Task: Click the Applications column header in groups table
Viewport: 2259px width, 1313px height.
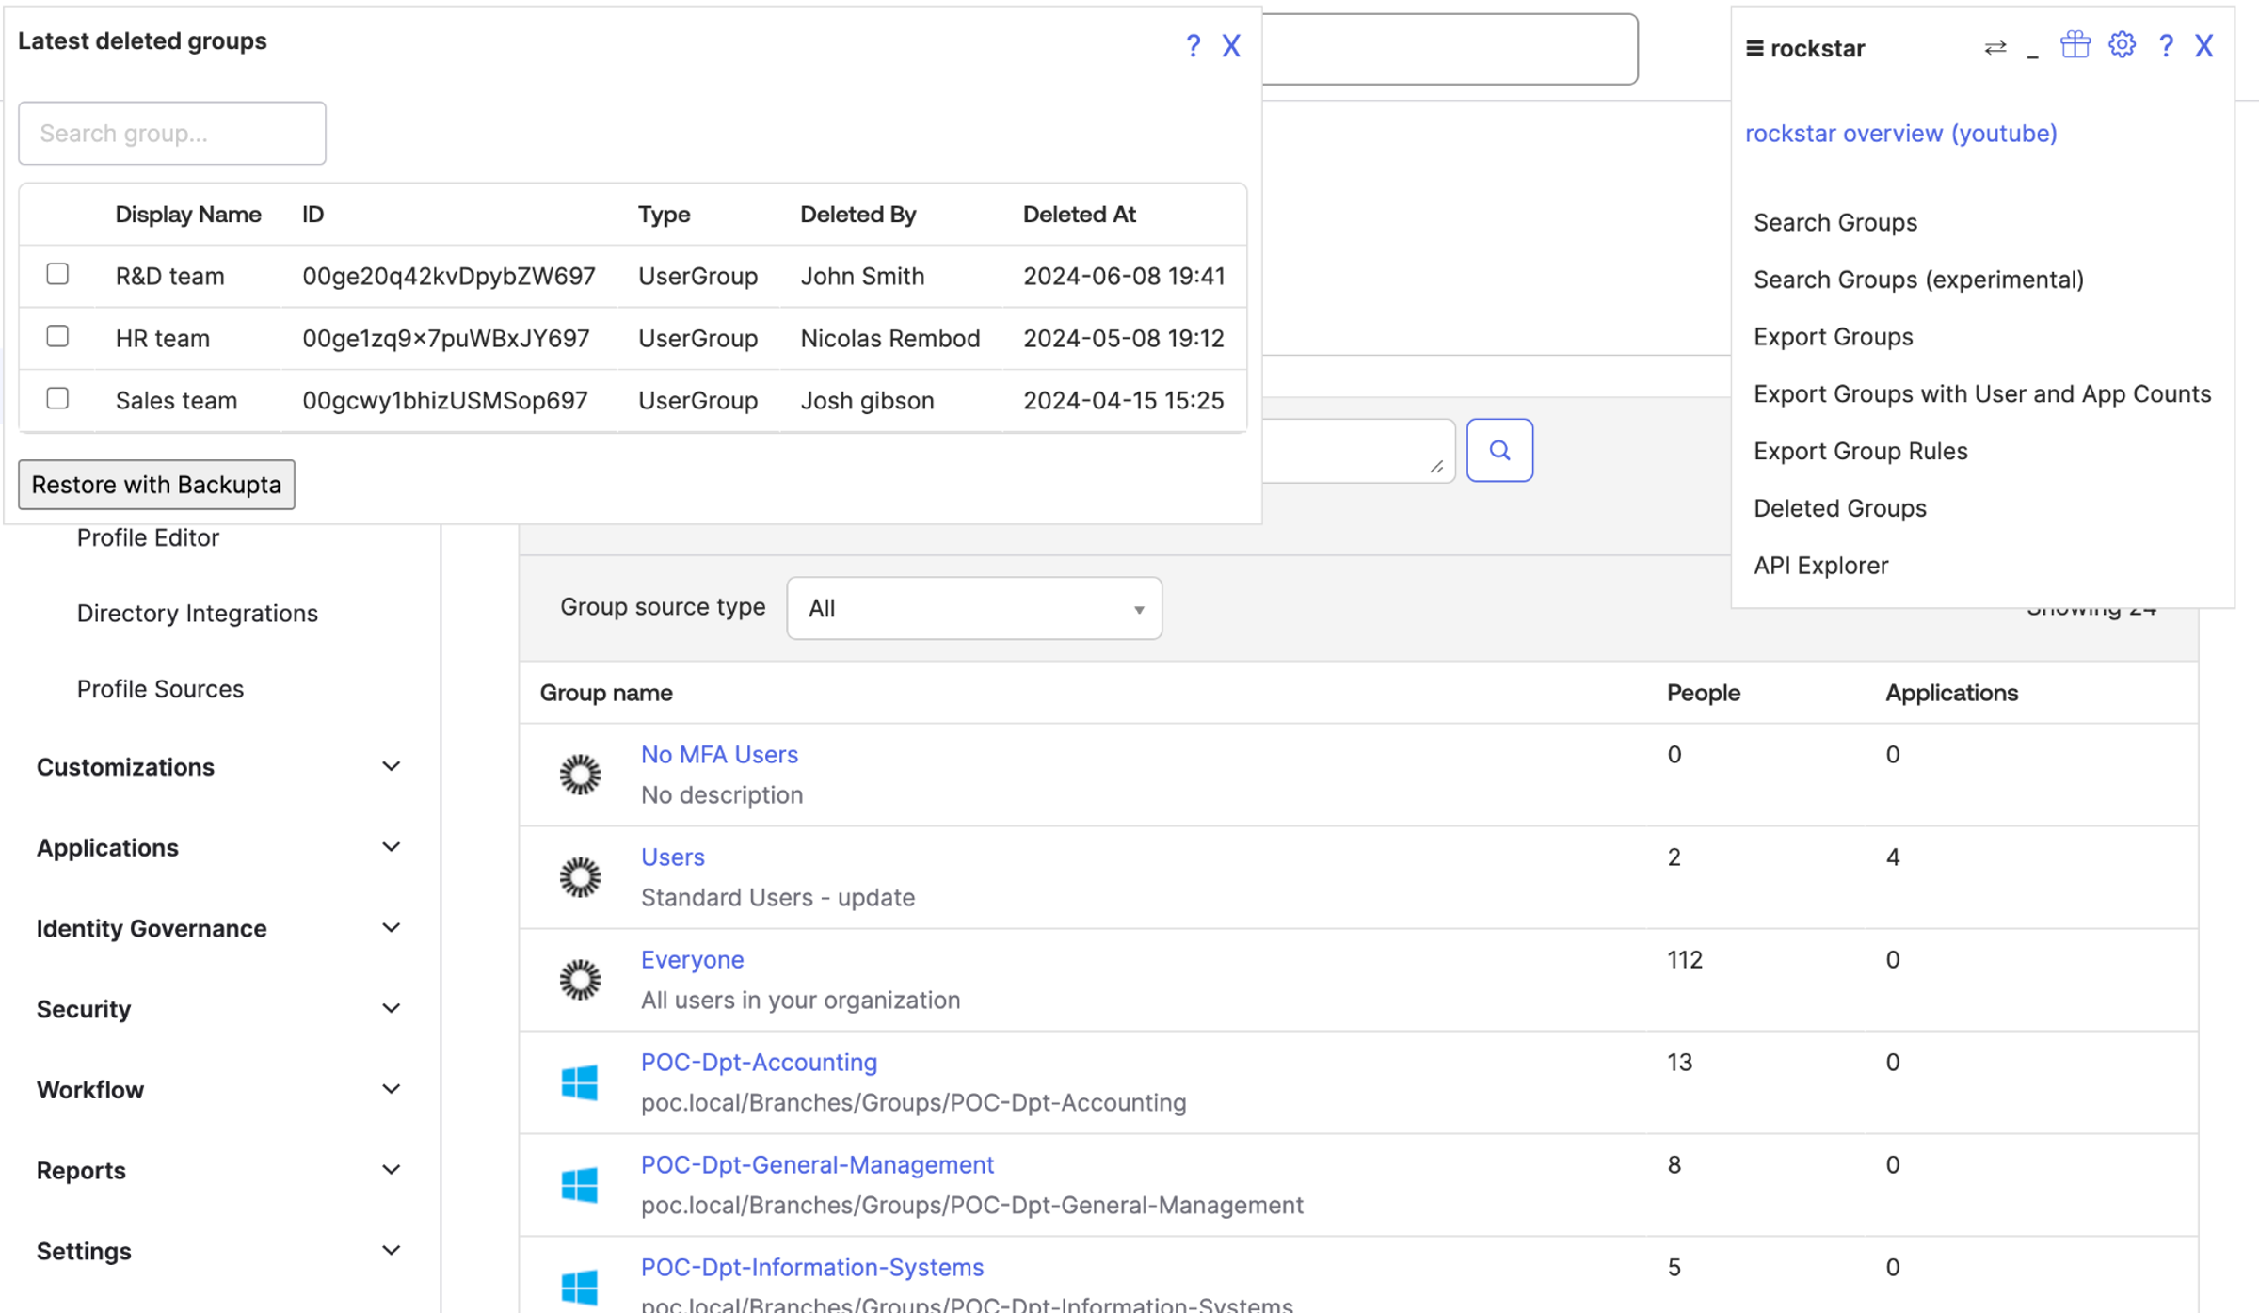Action: click(1951, 694)
